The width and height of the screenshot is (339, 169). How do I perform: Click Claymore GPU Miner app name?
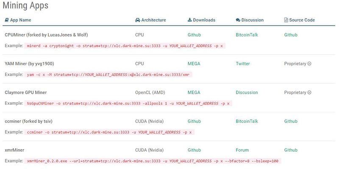point(26,93)
